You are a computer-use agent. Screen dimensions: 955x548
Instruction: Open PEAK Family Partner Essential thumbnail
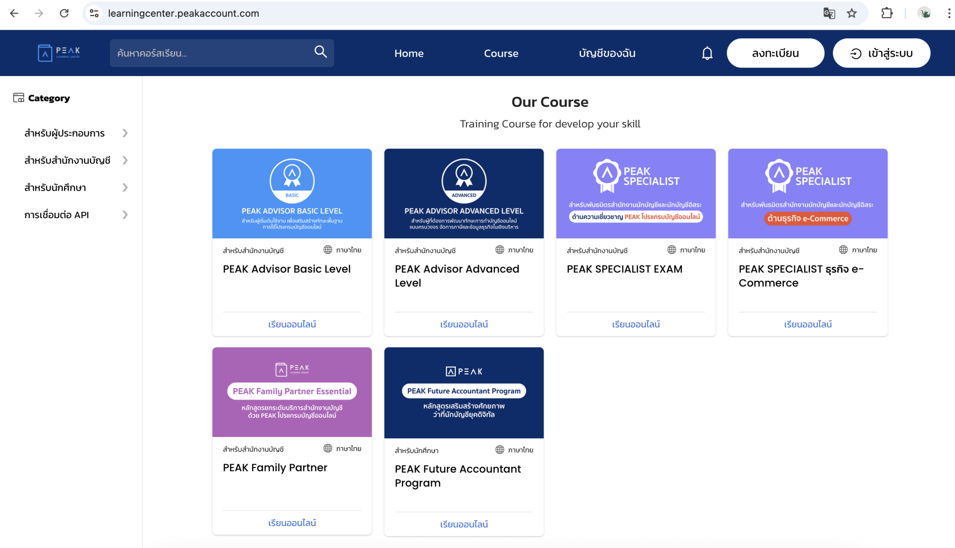[292, 392]
